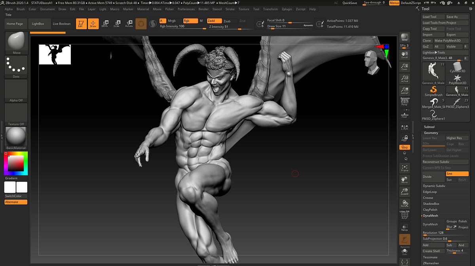Click the QuickSave button
Screen dimensions: 475x266
tap(350, 3)
